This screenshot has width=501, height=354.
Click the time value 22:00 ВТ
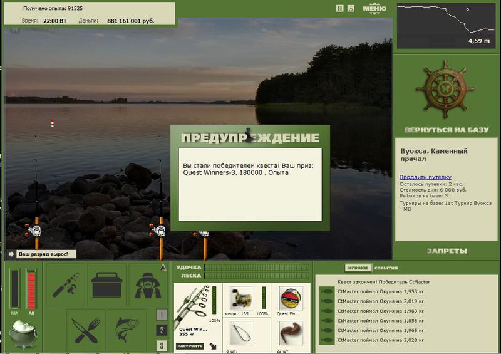point(55,21)
